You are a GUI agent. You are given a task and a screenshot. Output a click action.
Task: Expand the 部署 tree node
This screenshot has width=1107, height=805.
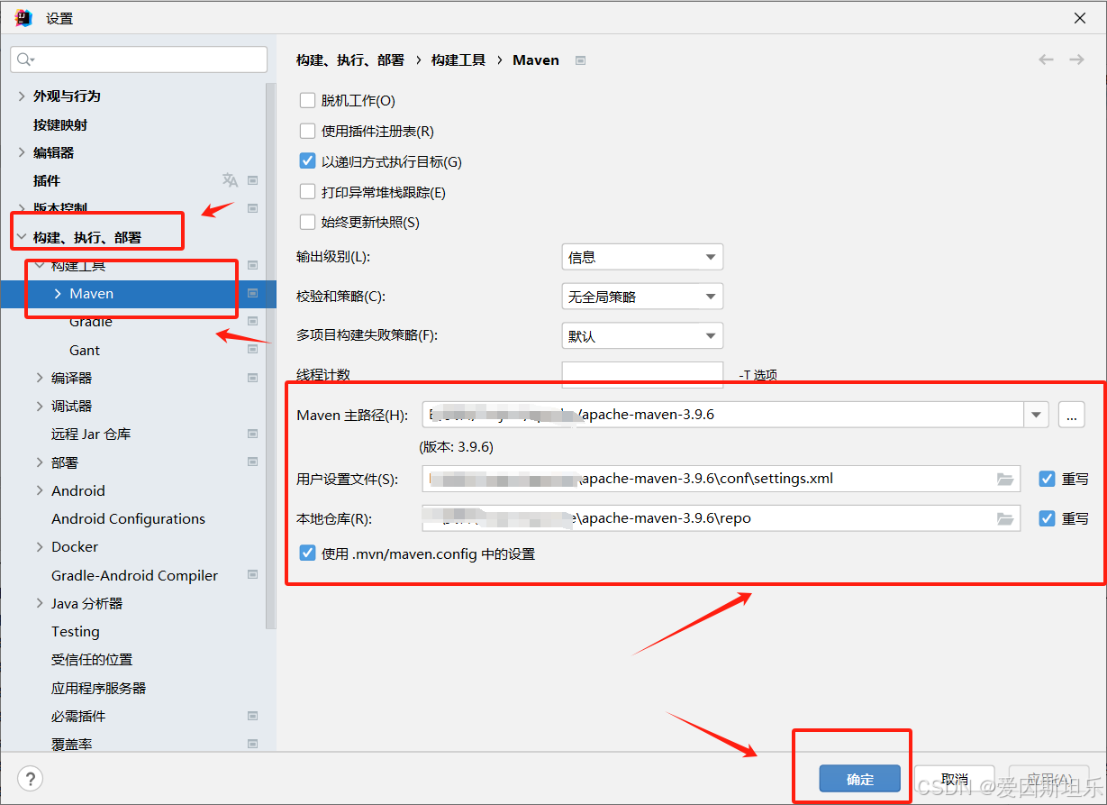(x=40, y=462)
